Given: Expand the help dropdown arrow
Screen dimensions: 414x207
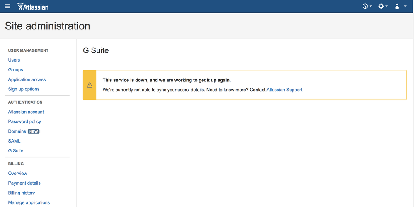Looking at the screenshot, I should pos(371,6).
